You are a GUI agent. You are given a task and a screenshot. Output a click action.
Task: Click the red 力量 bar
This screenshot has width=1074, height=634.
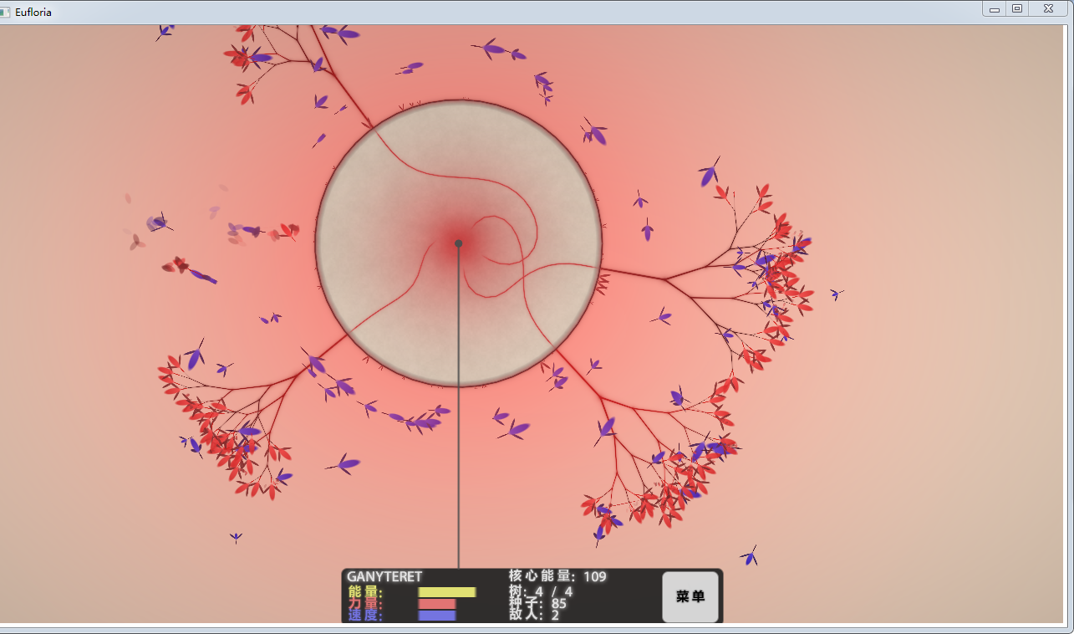[437, 604]
